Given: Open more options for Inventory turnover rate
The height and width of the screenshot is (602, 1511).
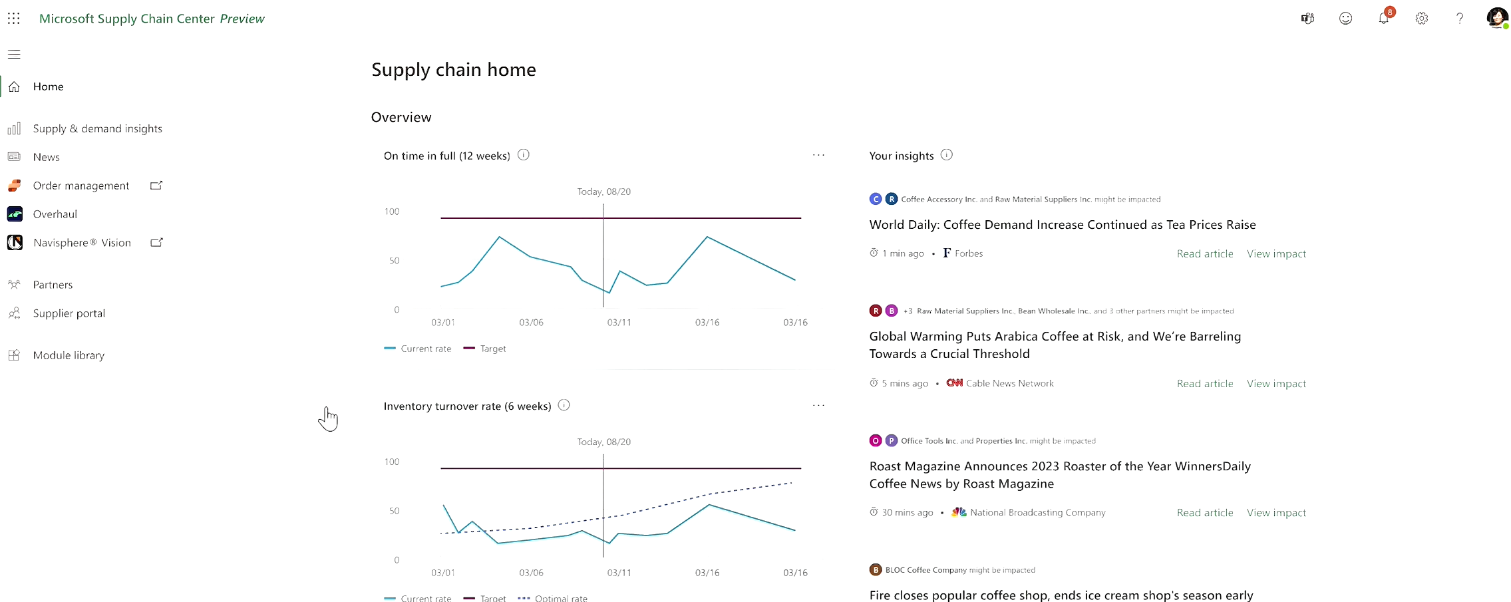Looking at the screenshot, I should tap(818, 405).
